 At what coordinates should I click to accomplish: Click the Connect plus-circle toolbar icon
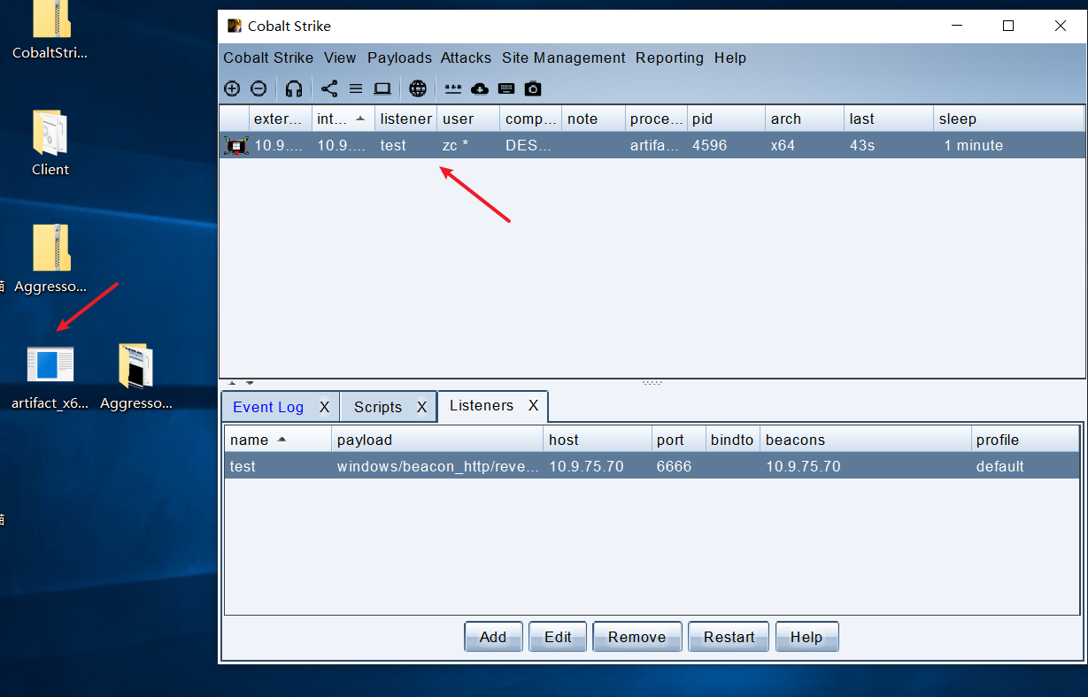(232, 88)
